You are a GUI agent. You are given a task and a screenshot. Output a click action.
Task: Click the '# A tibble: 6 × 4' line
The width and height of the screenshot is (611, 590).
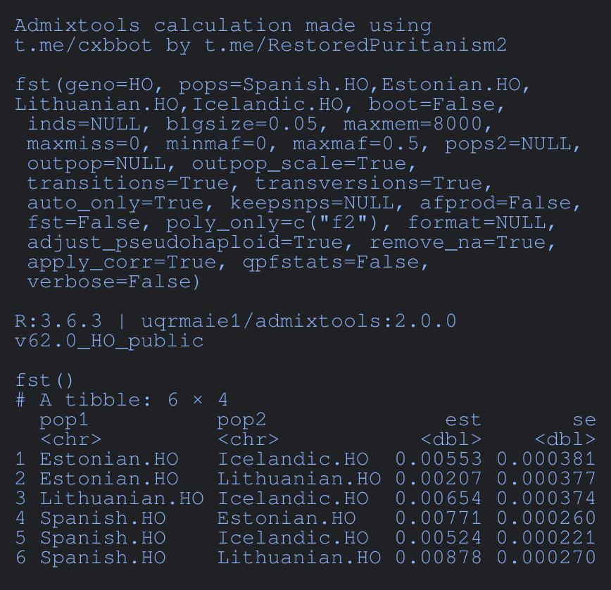121,401
